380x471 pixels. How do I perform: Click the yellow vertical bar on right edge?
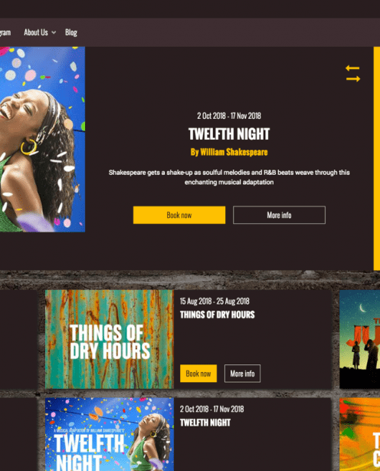tap(377, 159)
